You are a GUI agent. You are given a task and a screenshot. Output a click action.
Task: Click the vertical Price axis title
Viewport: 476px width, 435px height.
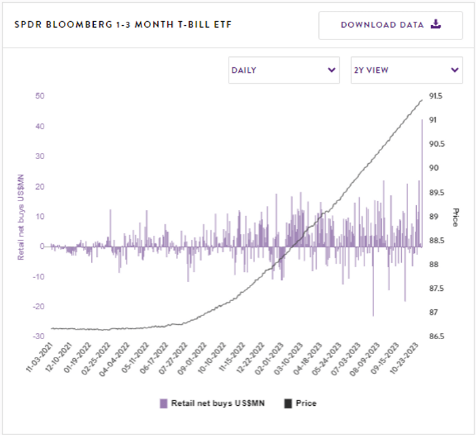coord(456,217)
